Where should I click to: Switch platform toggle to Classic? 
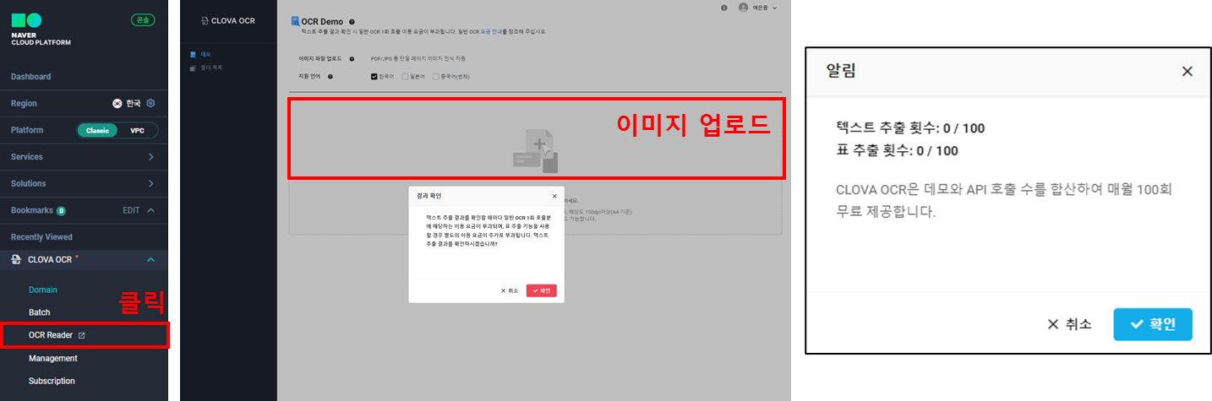(x=97, y=130)
